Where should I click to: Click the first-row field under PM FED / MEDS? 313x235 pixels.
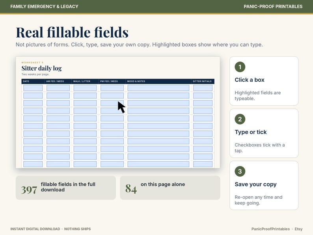(112, 88)
